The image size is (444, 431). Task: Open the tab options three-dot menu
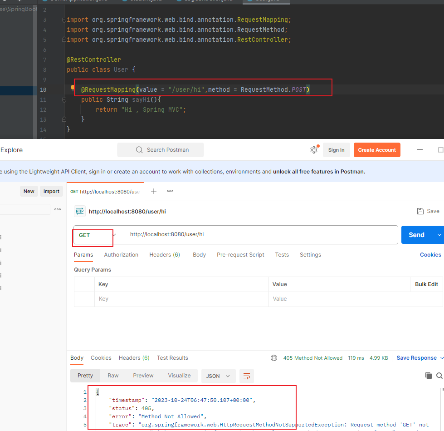pyautogui.click(x=170, y=191)
